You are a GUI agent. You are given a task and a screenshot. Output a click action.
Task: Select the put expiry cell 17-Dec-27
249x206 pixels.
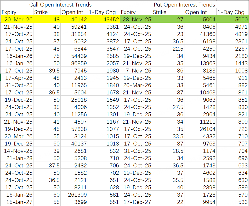point(136,202)
